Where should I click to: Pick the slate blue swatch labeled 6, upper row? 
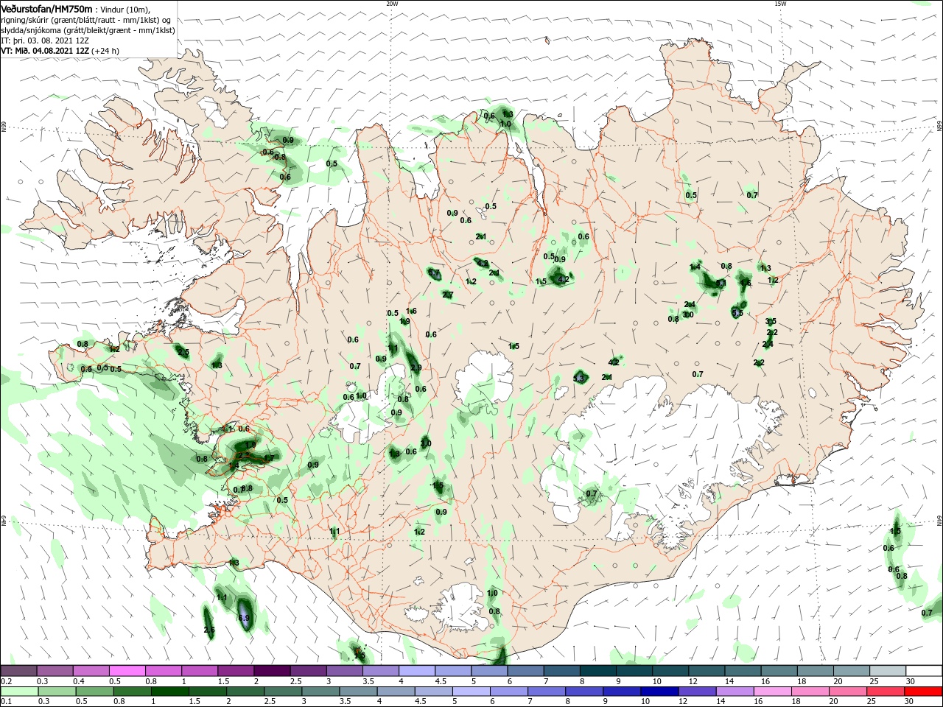click(525, 671)
